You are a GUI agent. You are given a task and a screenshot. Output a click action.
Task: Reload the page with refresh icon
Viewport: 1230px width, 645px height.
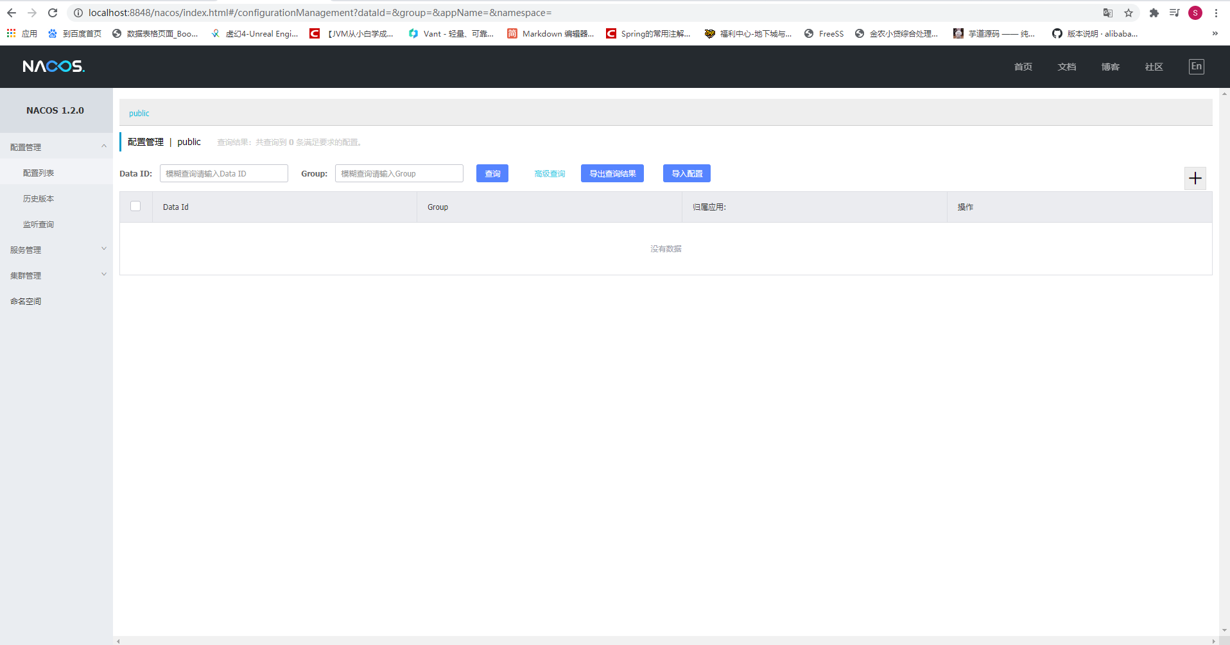coord(53,13)
